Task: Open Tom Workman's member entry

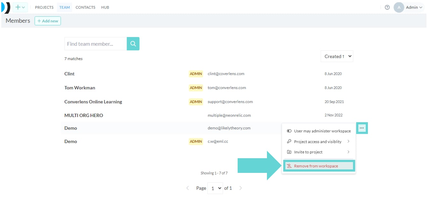Action: (80, 88)
